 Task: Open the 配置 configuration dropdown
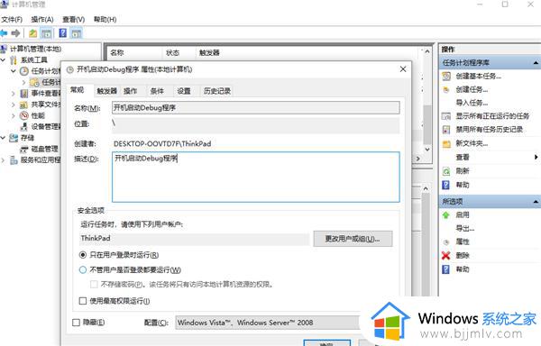[x=268, y=323]
